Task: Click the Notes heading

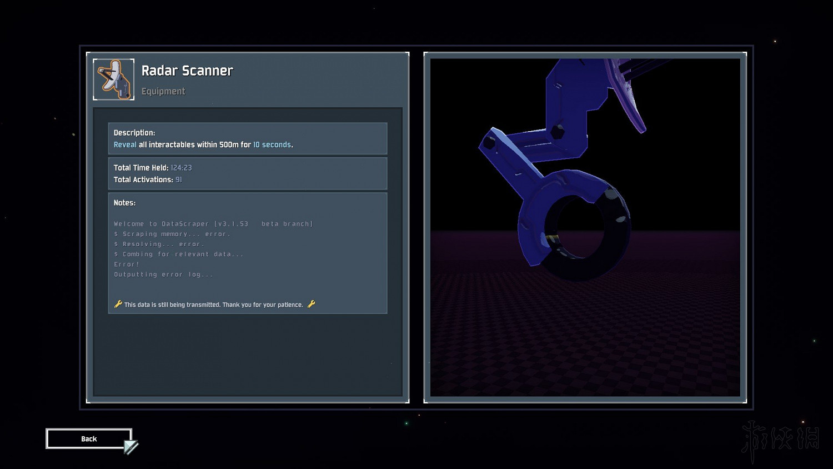Action: click(124, 203)
